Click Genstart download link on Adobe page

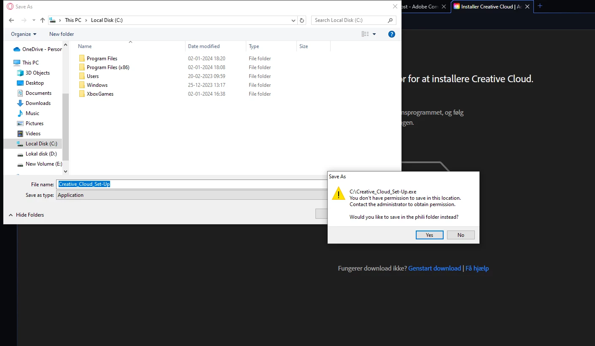click(x=435, y=268)
